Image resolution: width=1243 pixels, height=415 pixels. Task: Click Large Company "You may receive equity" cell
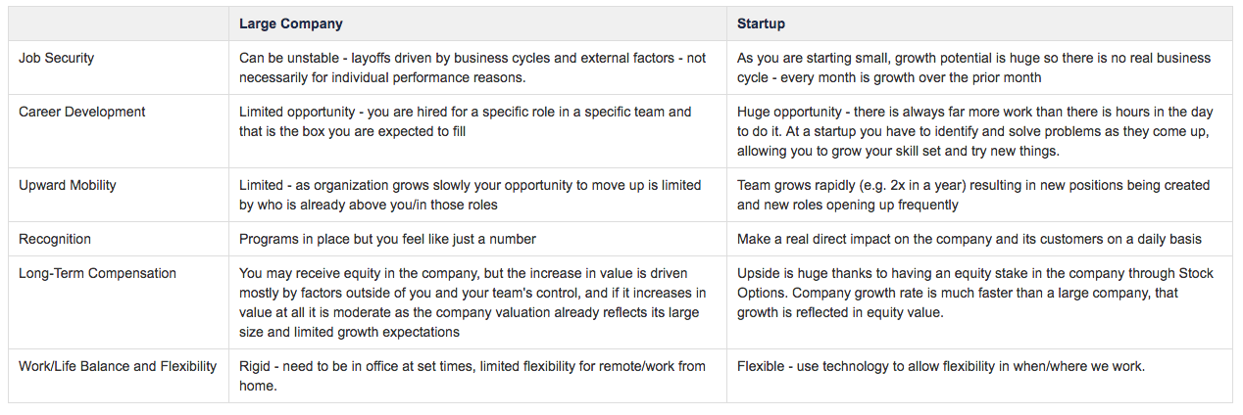[472, 302]
